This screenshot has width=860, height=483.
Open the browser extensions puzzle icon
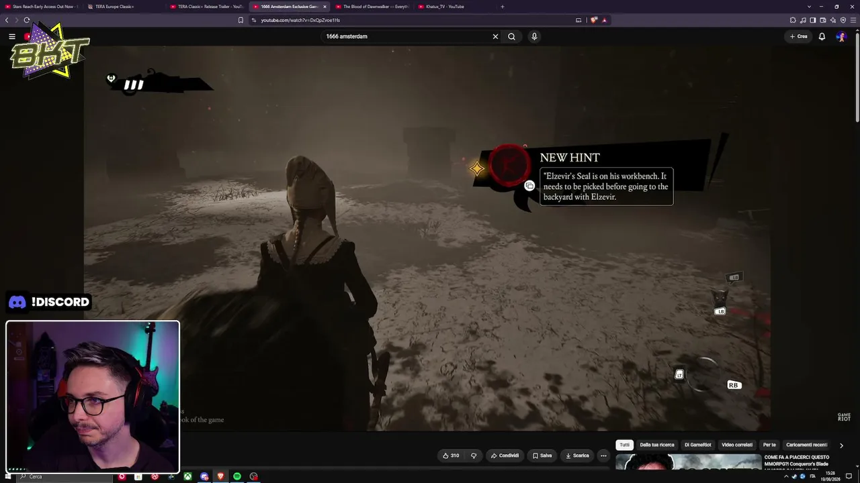click(x=793, y=20)
